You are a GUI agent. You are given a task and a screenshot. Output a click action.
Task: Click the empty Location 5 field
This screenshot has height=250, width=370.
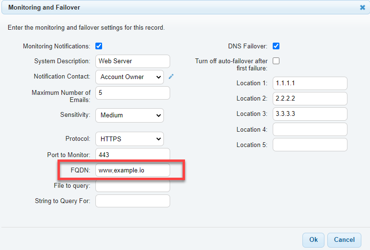coord(310,145)
